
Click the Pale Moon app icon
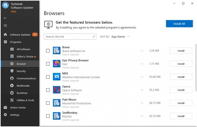[56, 103]
